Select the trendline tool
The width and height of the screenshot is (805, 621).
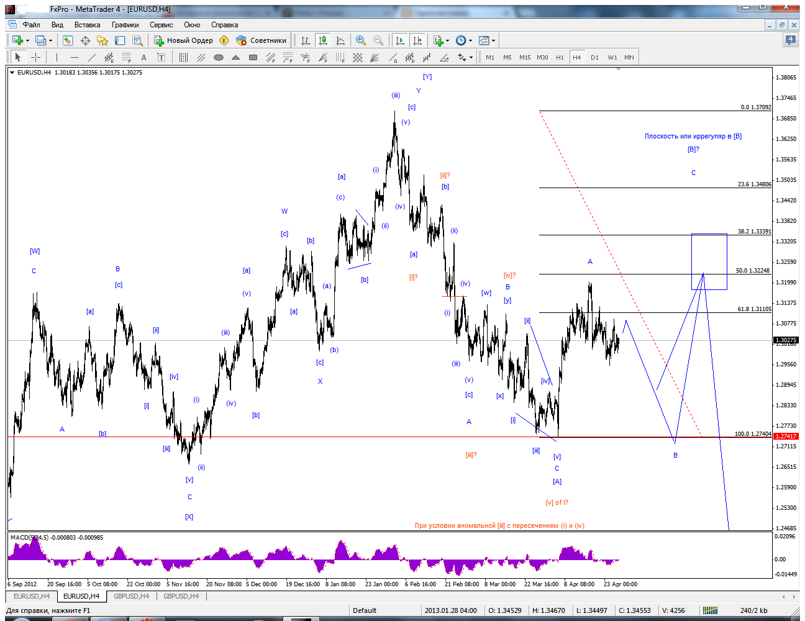(91, 57)
